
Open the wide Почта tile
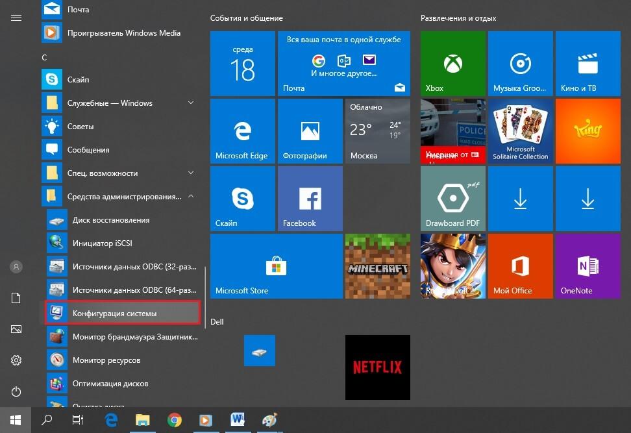[344, 64]
